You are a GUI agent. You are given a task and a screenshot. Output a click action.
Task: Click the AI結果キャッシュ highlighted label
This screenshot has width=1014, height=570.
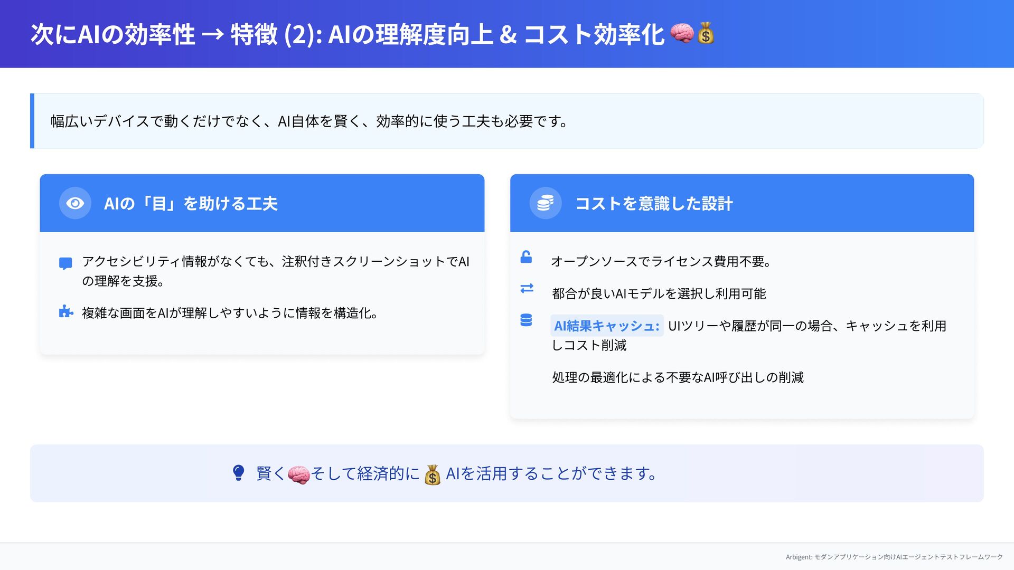[607, 326]
